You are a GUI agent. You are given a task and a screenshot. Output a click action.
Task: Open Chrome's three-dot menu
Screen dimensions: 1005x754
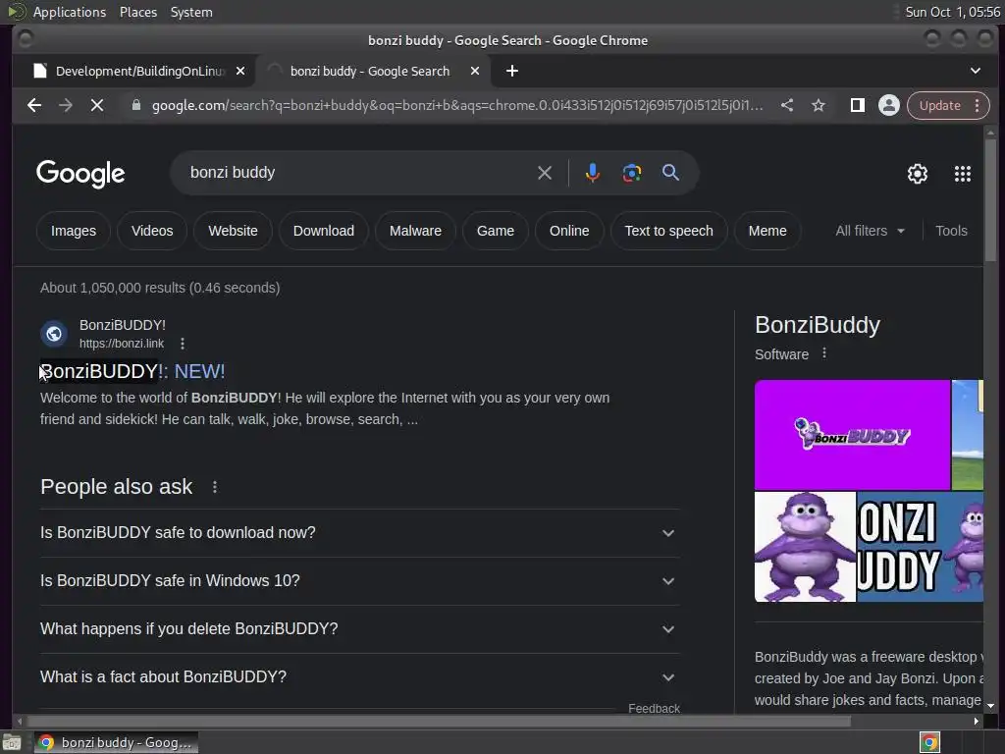point(978,105)
